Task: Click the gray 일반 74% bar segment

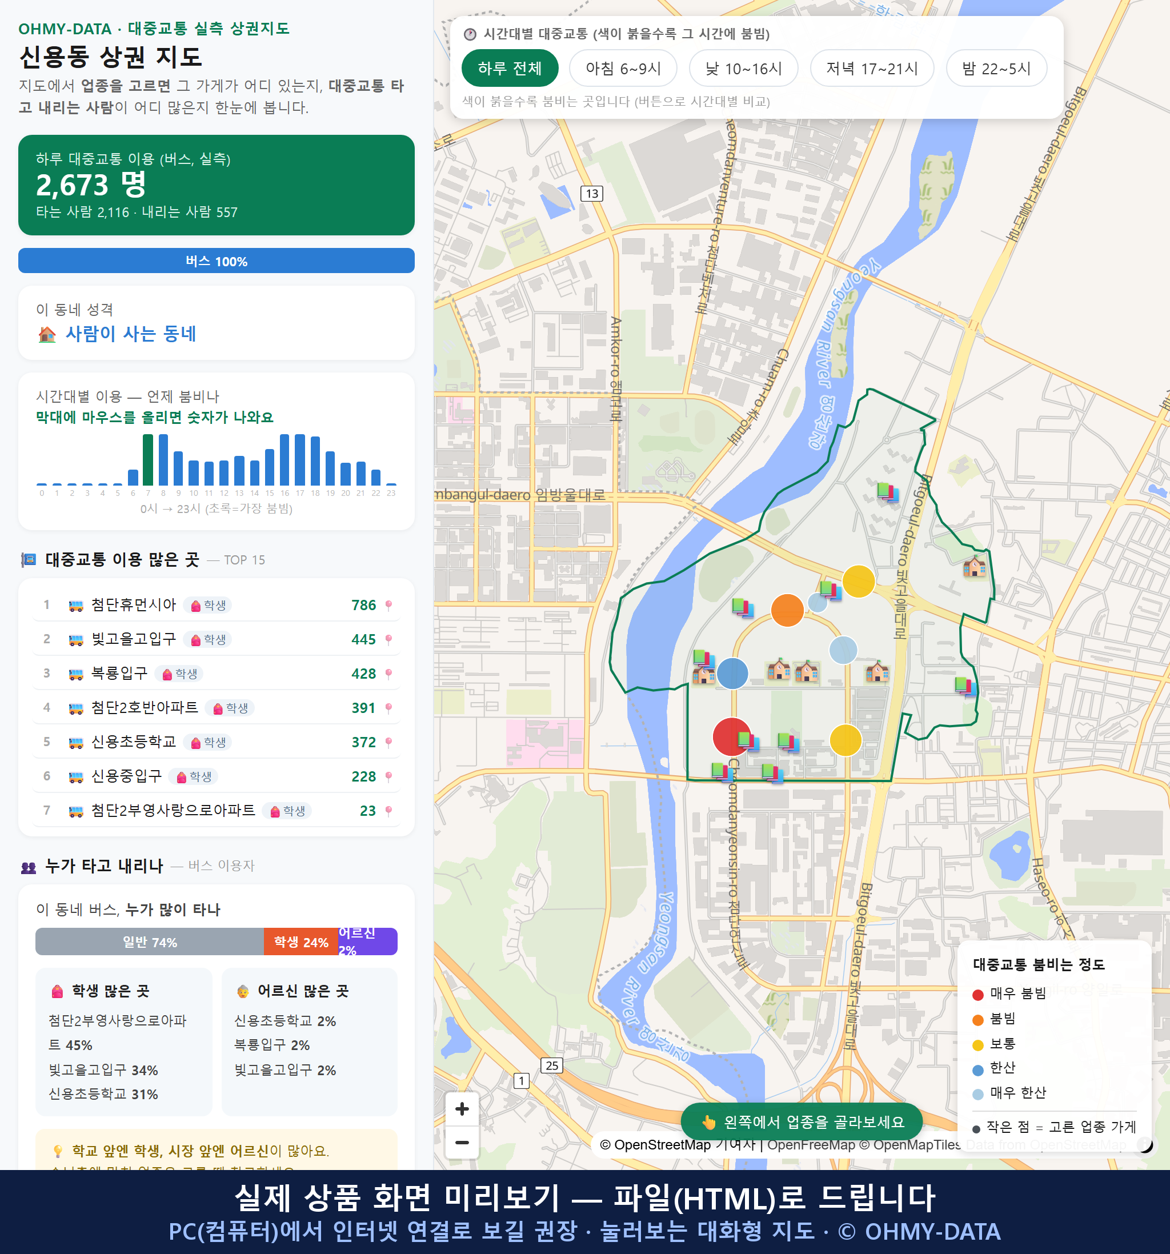Action: click(150, 941)
